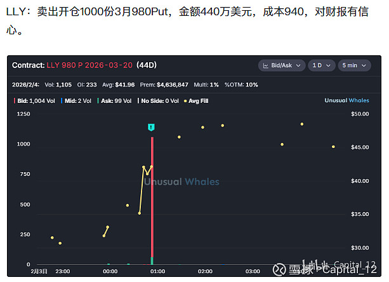The width and height of the screenshot is (389, 282).
Task: Click the Prem: $4,636,847 value
Action: (164, 85)
